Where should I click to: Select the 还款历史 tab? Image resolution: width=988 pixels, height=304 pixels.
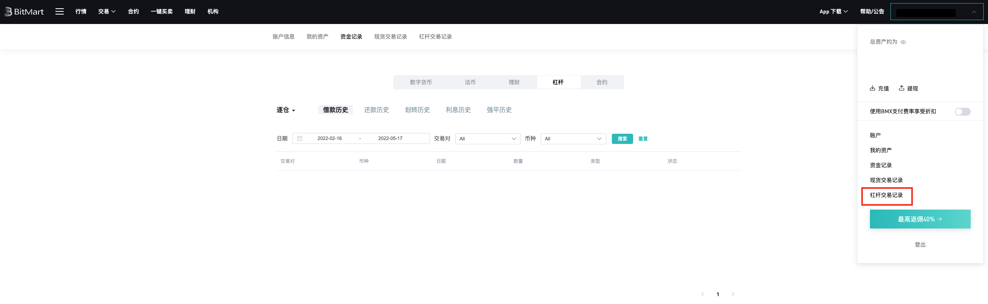[x=376, y=110]
